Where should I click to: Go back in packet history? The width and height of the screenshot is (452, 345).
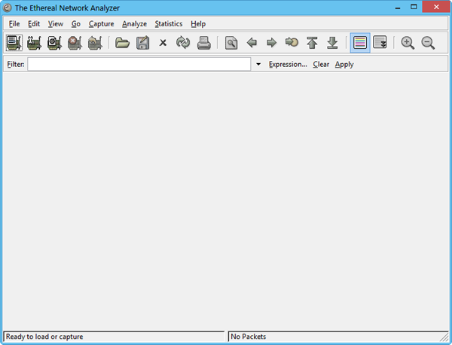coord(252,43)
